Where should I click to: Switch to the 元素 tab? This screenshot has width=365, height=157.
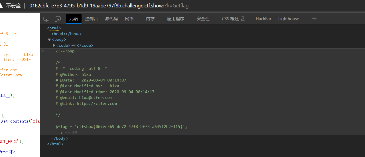pos(74,19)
